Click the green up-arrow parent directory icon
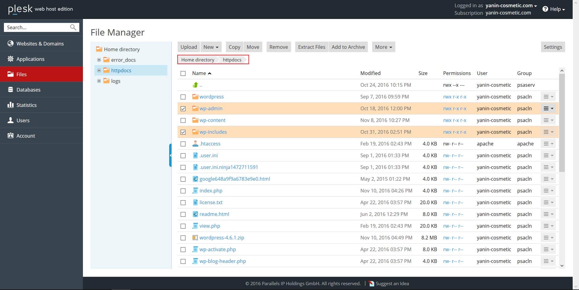The height and width of the screenshot is (290, 579). 195,85
